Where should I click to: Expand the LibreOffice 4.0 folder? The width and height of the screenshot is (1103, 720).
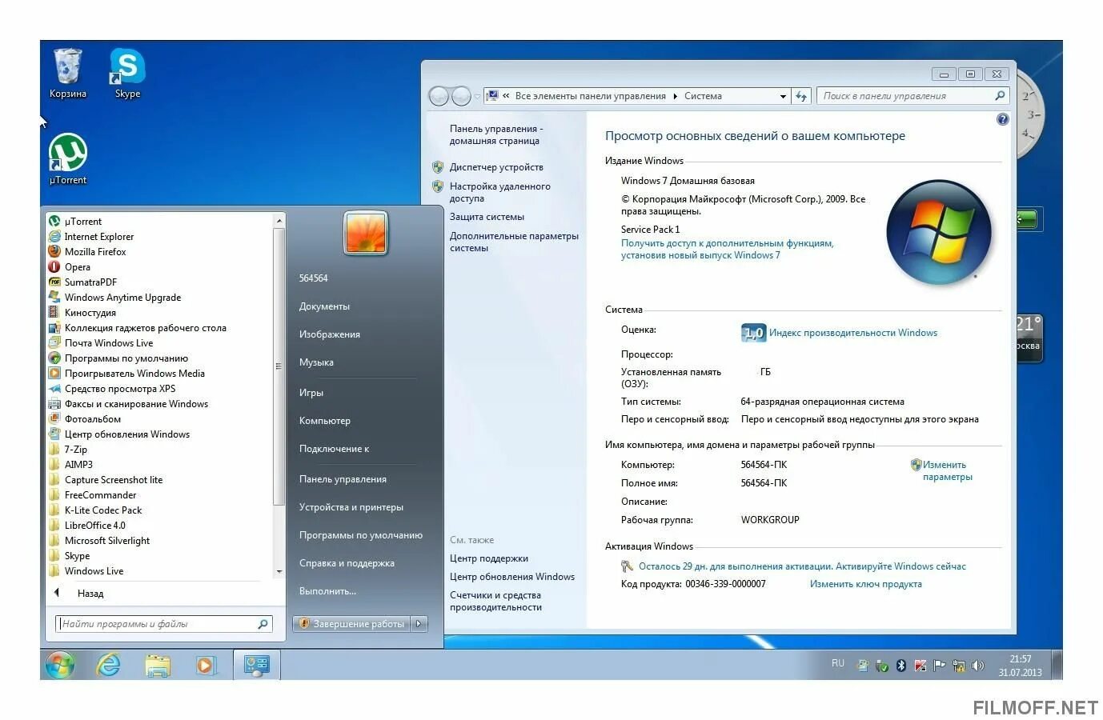coord(94,526)
